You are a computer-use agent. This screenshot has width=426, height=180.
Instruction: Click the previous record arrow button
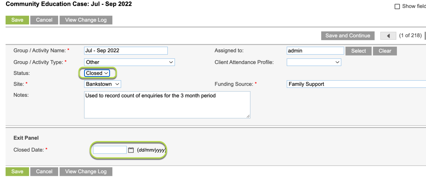click(388, 35)
